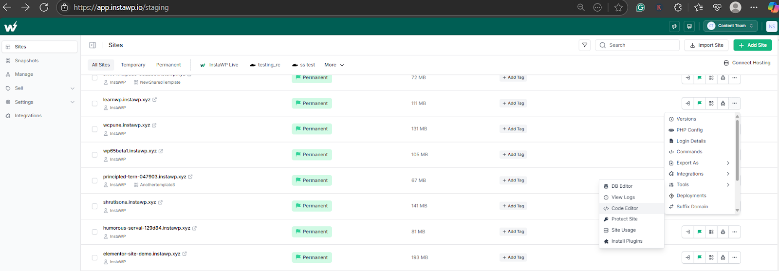Click the green flag icon for humorous-serval-129d84
This screenshot has height=271, width=779.
click(x=699, y=232)
